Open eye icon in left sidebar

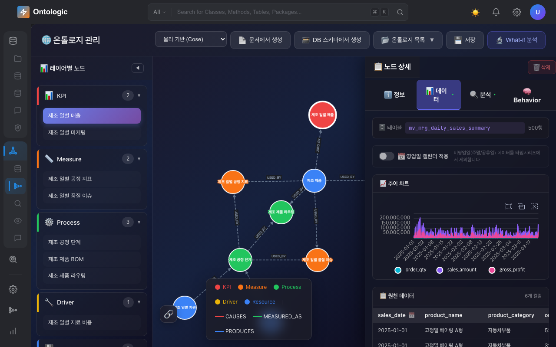point(18,221)
